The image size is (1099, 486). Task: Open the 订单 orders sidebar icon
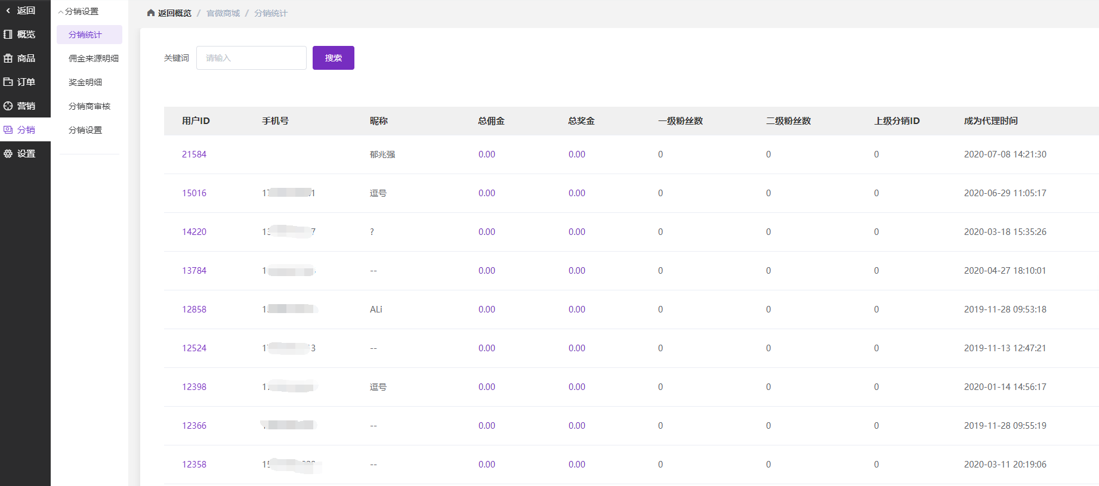click(8, 82)
